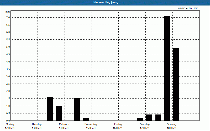Click the 5,5 y-axis value
This screenshot has width=210, height=131.
coord(8,40)
